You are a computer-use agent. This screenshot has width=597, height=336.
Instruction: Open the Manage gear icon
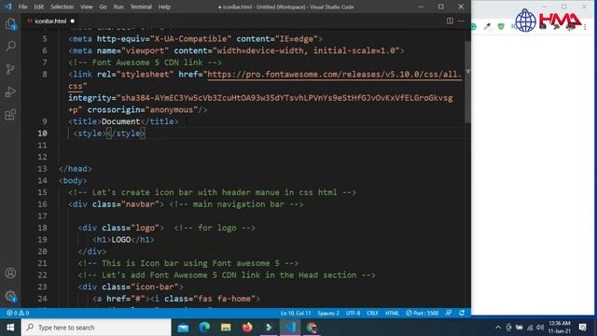point(10,296)
